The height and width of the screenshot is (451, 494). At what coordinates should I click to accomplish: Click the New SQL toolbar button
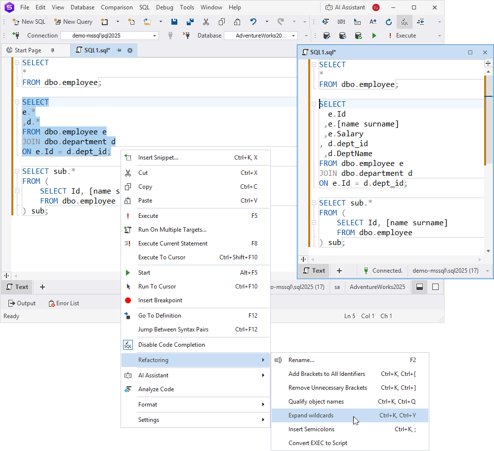29,22
